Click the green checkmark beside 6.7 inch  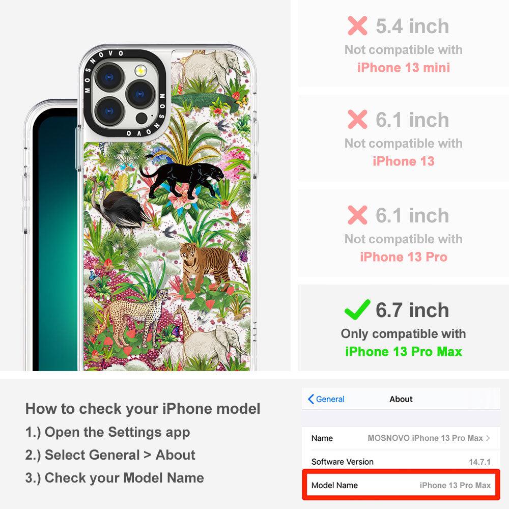357,309
